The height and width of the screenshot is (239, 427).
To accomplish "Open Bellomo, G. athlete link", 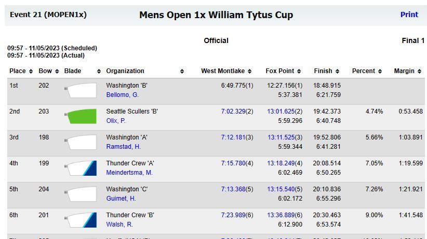I will pos(123,95).
